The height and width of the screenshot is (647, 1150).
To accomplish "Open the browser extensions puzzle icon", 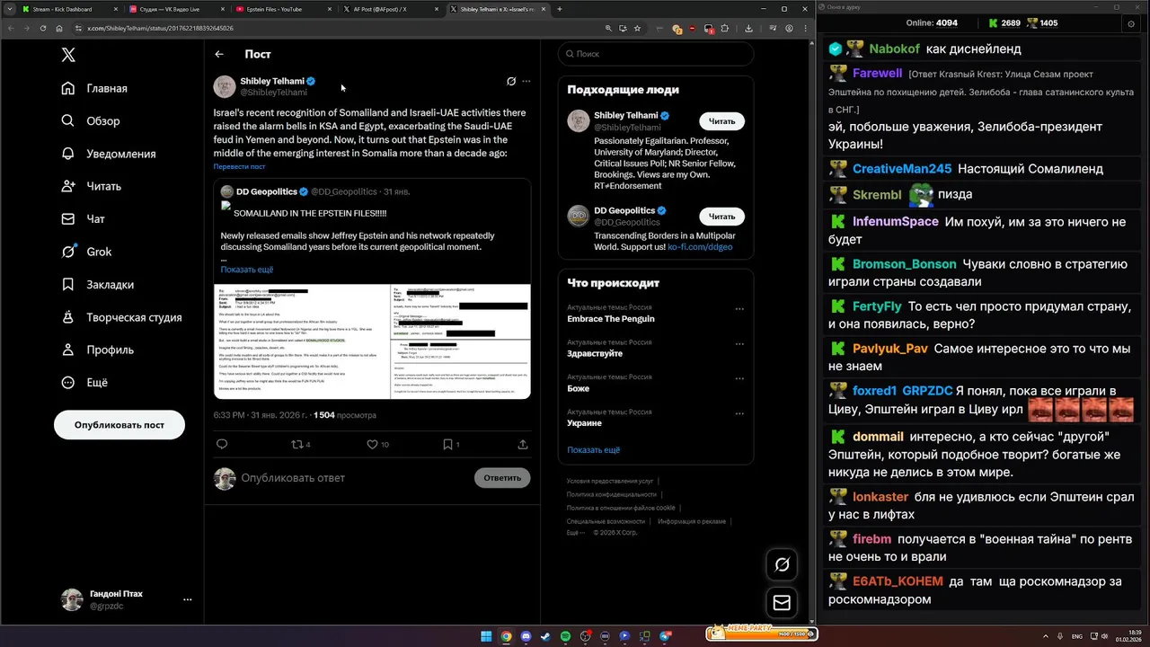I will click(x=725, y=28).
